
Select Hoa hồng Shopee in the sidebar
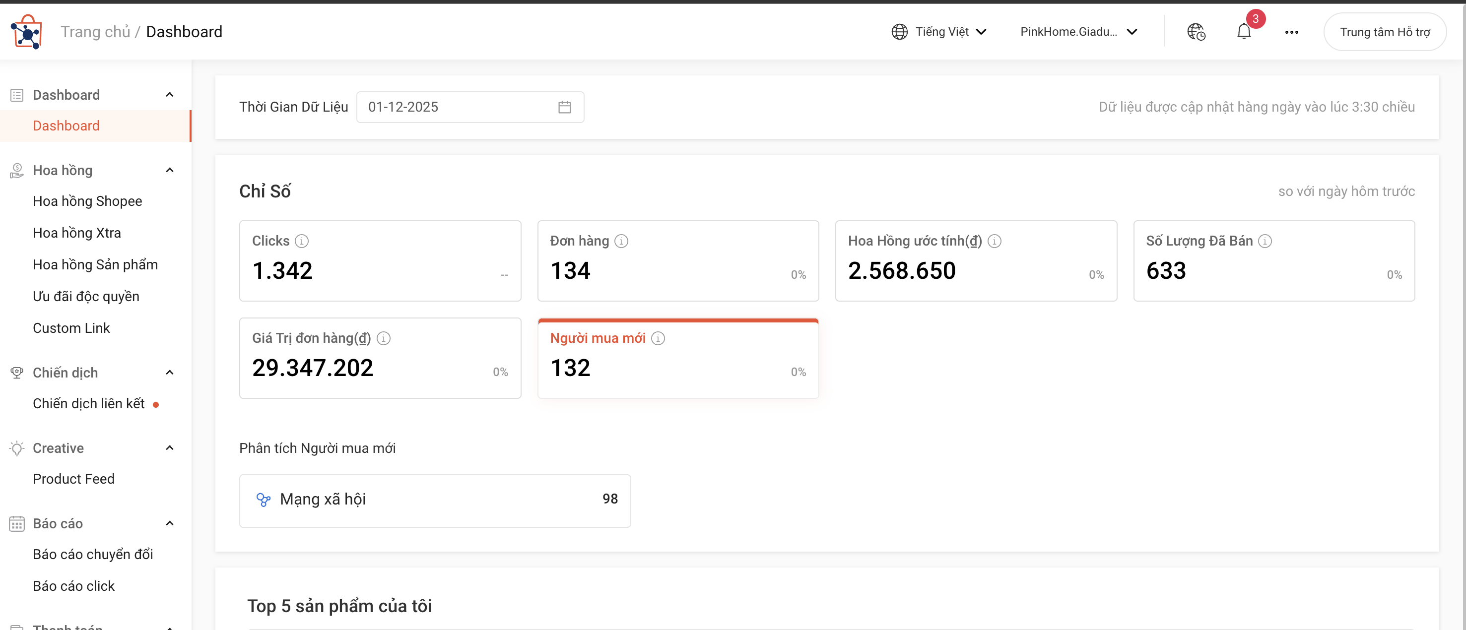coord(87,201)
